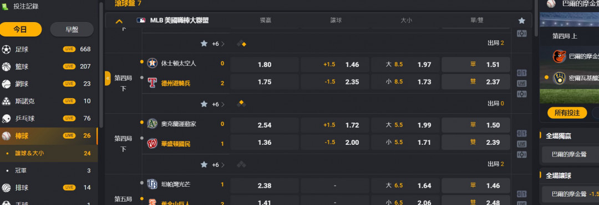Star the Houston Astros vs Texas Rangers match

point(204,104)
